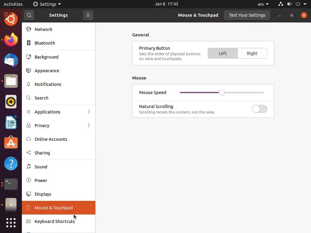This screenshot has width=311, height=233.
Task: Open the Activities overview
Action: [13, 4]
